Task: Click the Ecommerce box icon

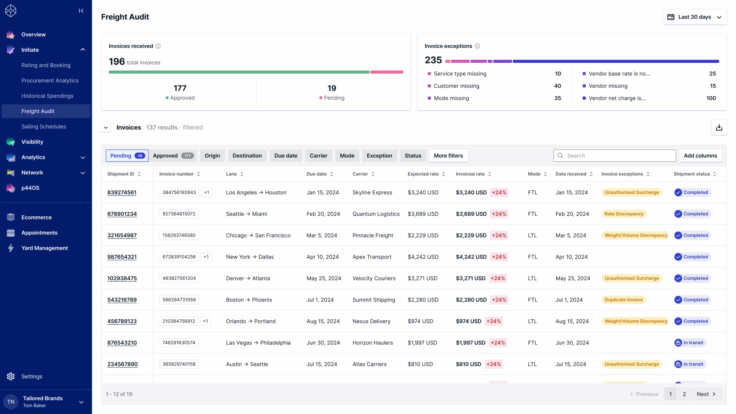Action: tap(11, 217)
